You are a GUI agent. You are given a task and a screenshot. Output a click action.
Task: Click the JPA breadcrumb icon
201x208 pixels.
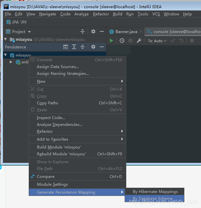pyautogui.click(x=8, y=22)
